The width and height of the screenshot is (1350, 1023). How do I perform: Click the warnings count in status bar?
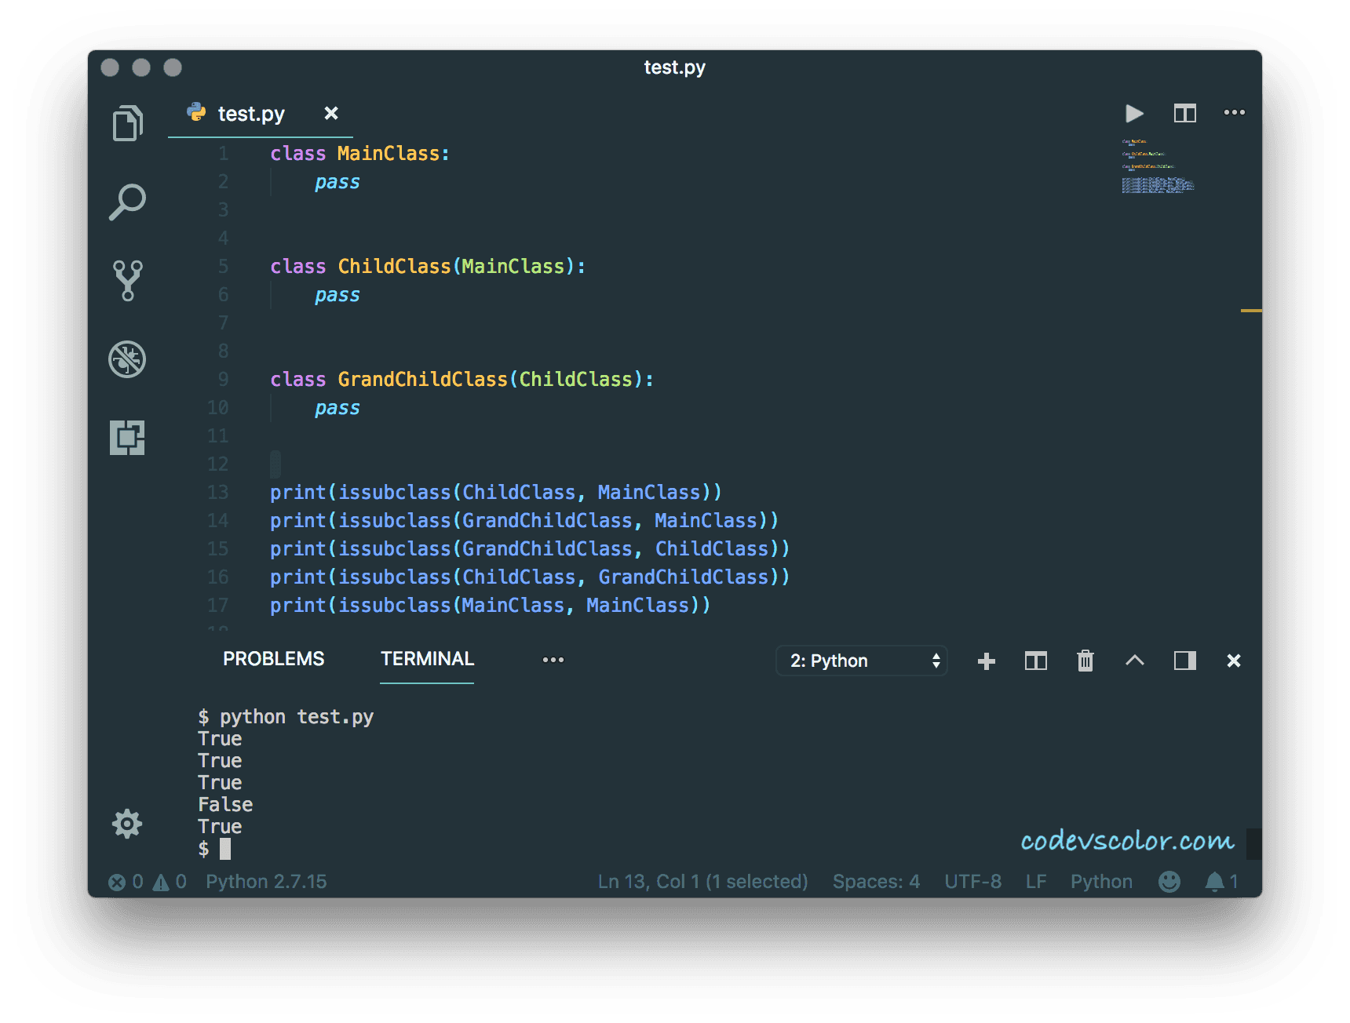point(170,882)
